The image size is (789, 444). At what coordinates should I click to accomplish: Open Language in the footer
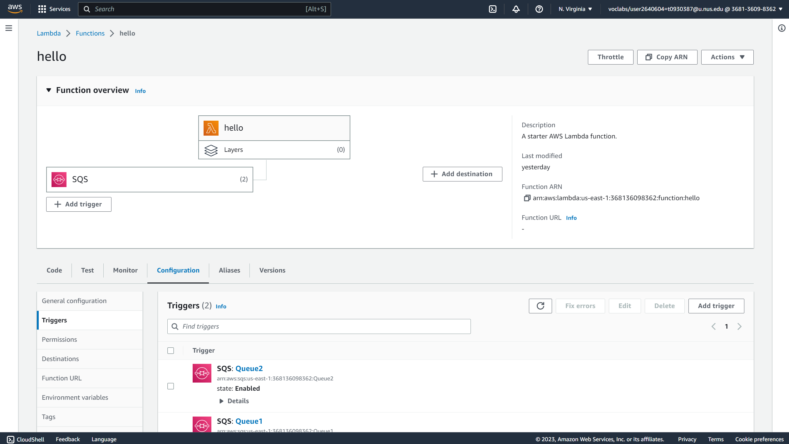tap(104, 439)
